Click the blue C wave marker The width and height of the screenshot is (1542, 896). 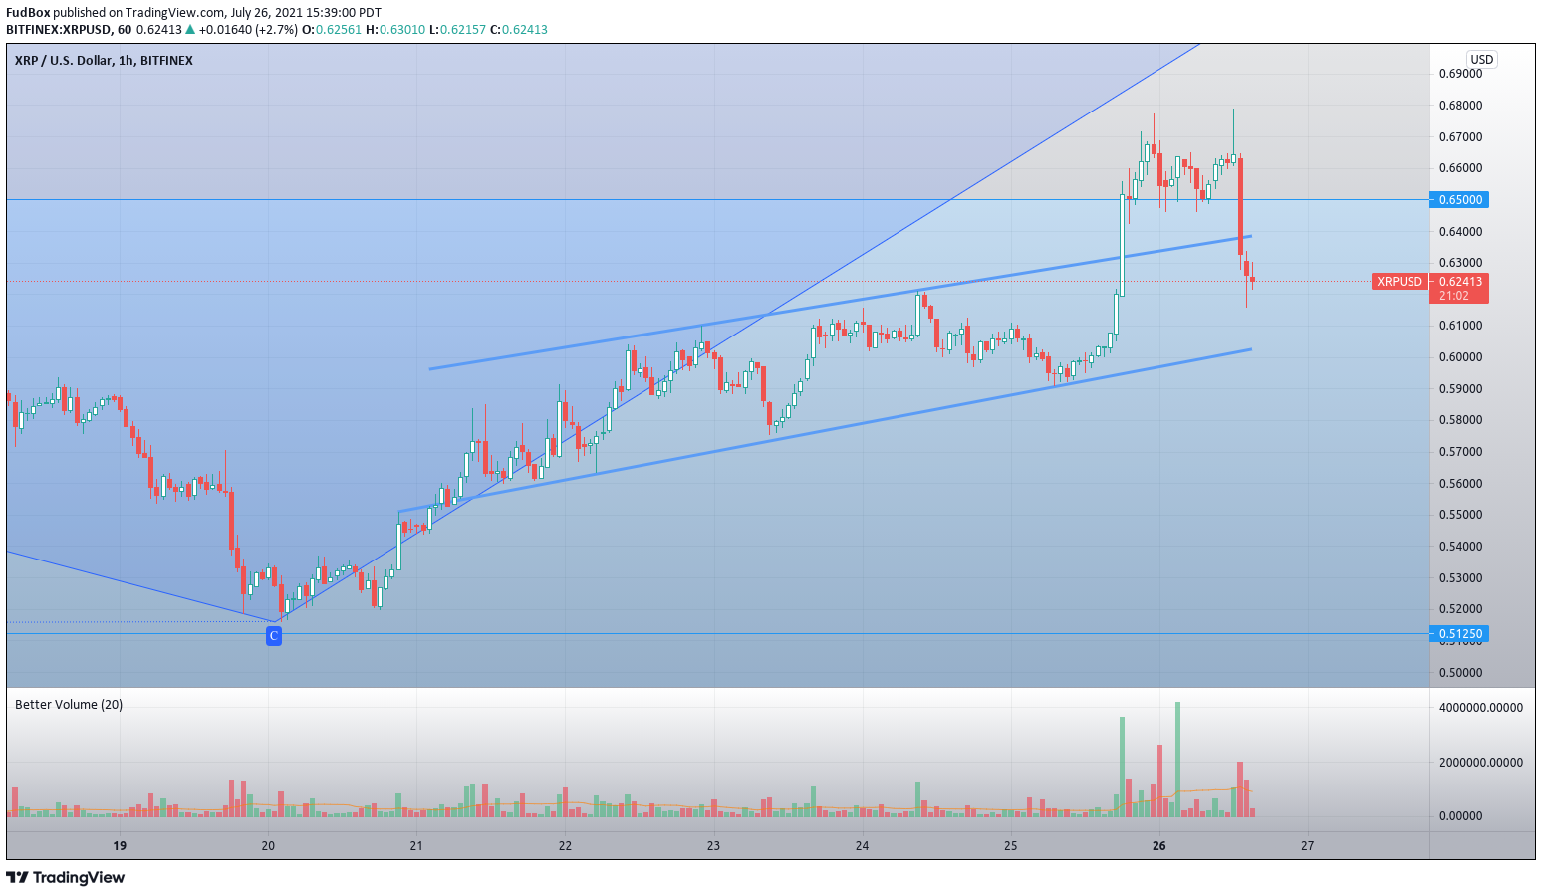click(x=274, y=635)
